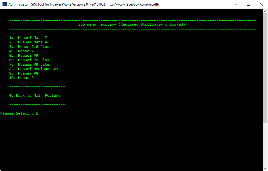Click the 'Please Select : 5' prompt
Image resolution: width=268 pixels, height=171 pixels.
19,113
